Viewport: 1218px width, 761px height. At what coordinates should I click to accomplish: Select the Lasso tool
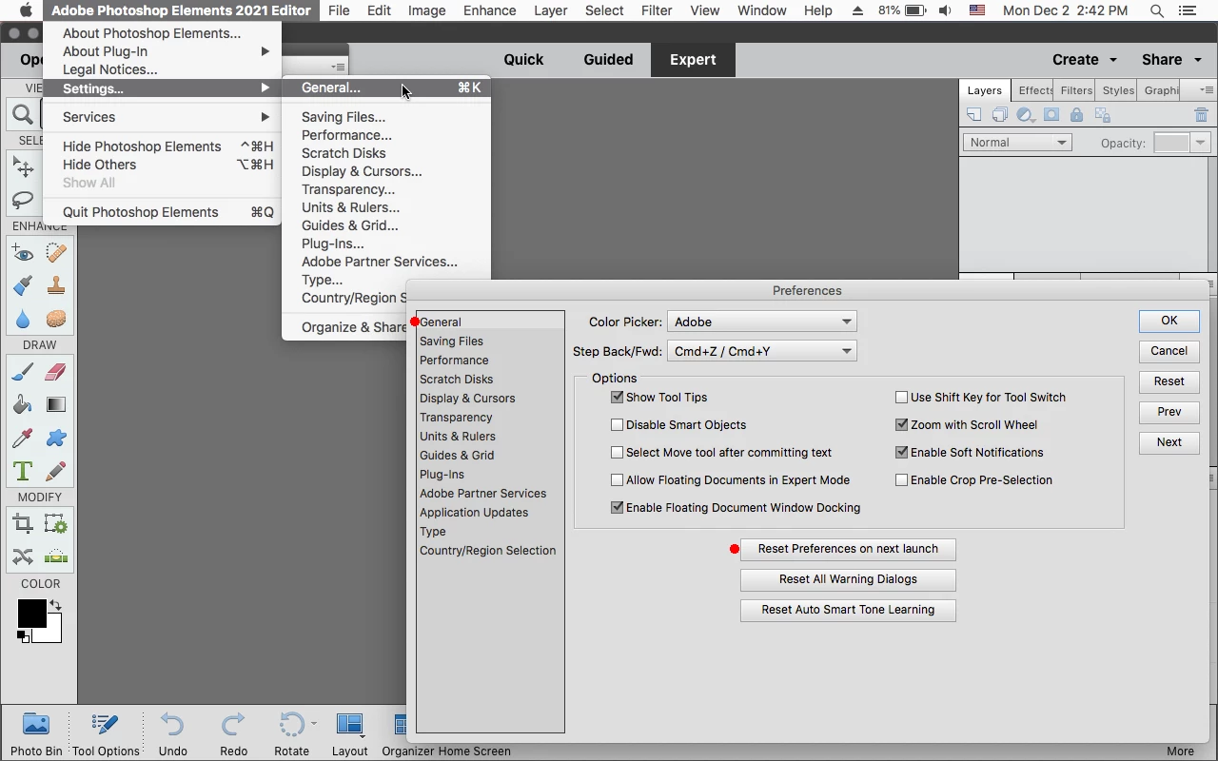pyautogui.click(x=23, y=201)
